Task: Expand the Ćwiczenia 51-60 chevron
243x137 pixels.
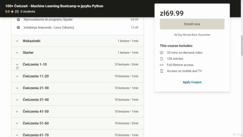Action: [17, 123]
